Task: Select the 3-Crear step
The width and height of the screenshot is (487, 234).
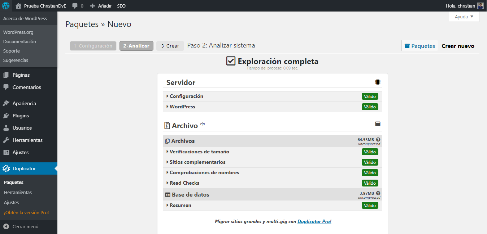Action: coord(170,46)
